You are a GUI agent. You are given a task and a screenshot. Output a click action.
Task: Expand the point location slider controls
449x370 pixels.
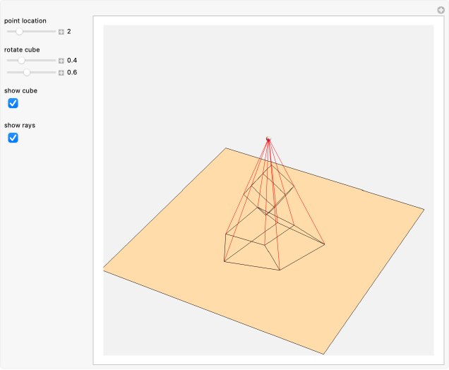pos(61,32)
